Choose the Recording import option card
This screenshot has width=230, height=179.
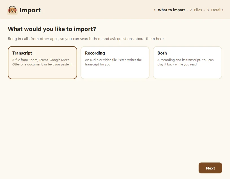[x=115, y=63]
